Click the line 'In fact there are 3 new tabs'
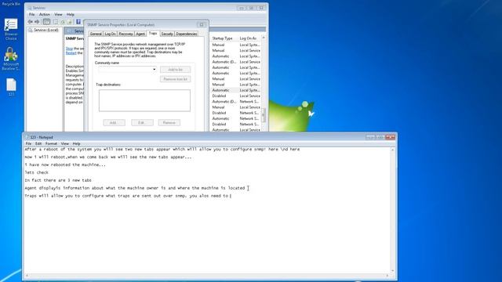Viewport: 502px width, 282px height. [58, 180]
